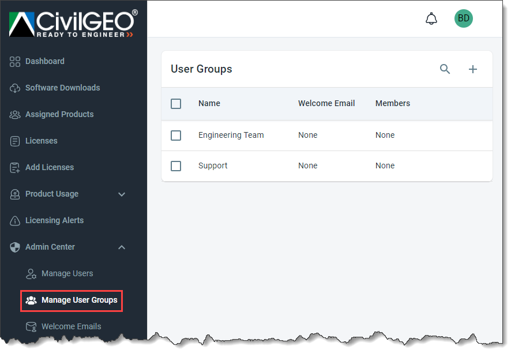511x350 pixels.
Task: Click the CivilGEO logo
Action: pos(73,24)
